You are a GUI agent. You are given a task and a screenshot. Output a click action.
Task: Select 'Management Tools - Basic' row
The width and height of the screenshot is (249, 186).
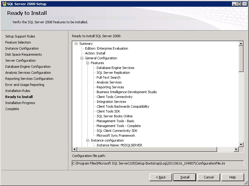tap(115, 121)
